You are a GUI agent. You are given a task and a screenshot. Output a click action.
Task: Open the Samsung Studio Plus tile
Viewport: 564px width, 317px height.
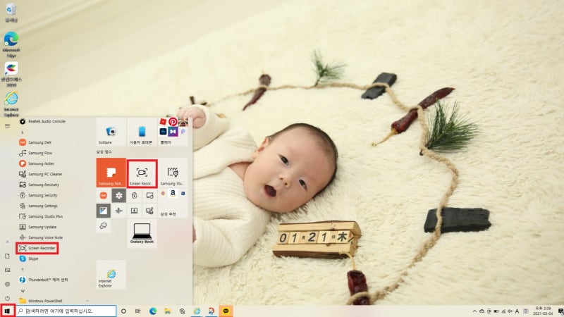pyautogui.click(x=173, y=173)
